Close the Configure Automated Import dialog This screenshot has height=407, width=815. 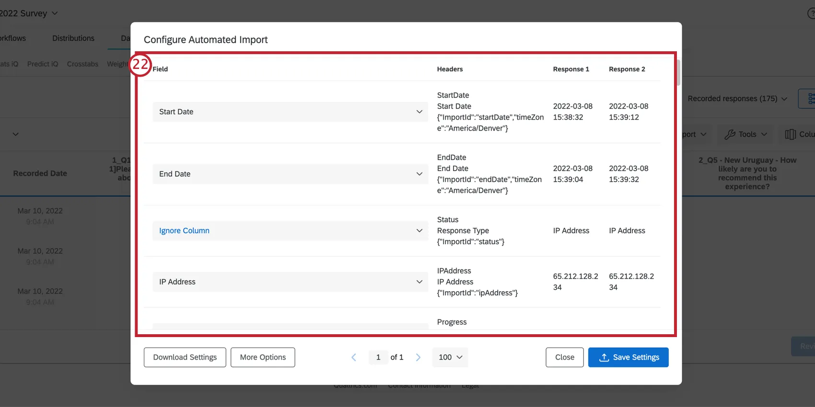pos(564,358)
